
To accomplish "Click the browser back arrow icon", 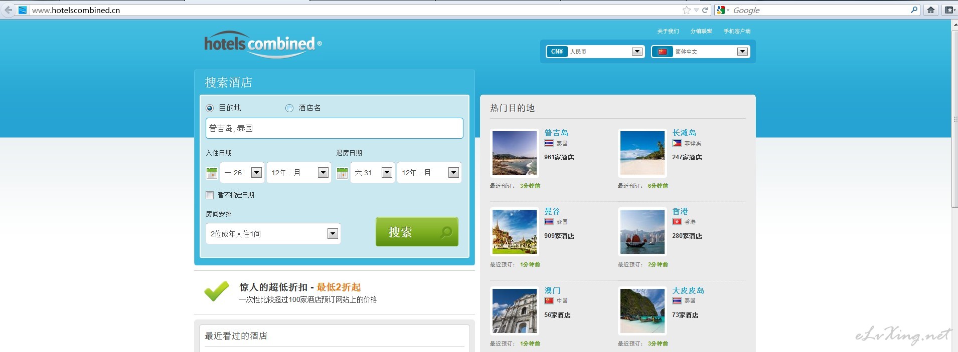I will 8,10.
